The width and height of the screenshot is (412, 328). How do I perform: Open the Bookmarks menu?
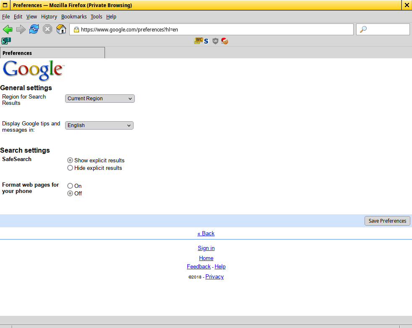[74, 16]
